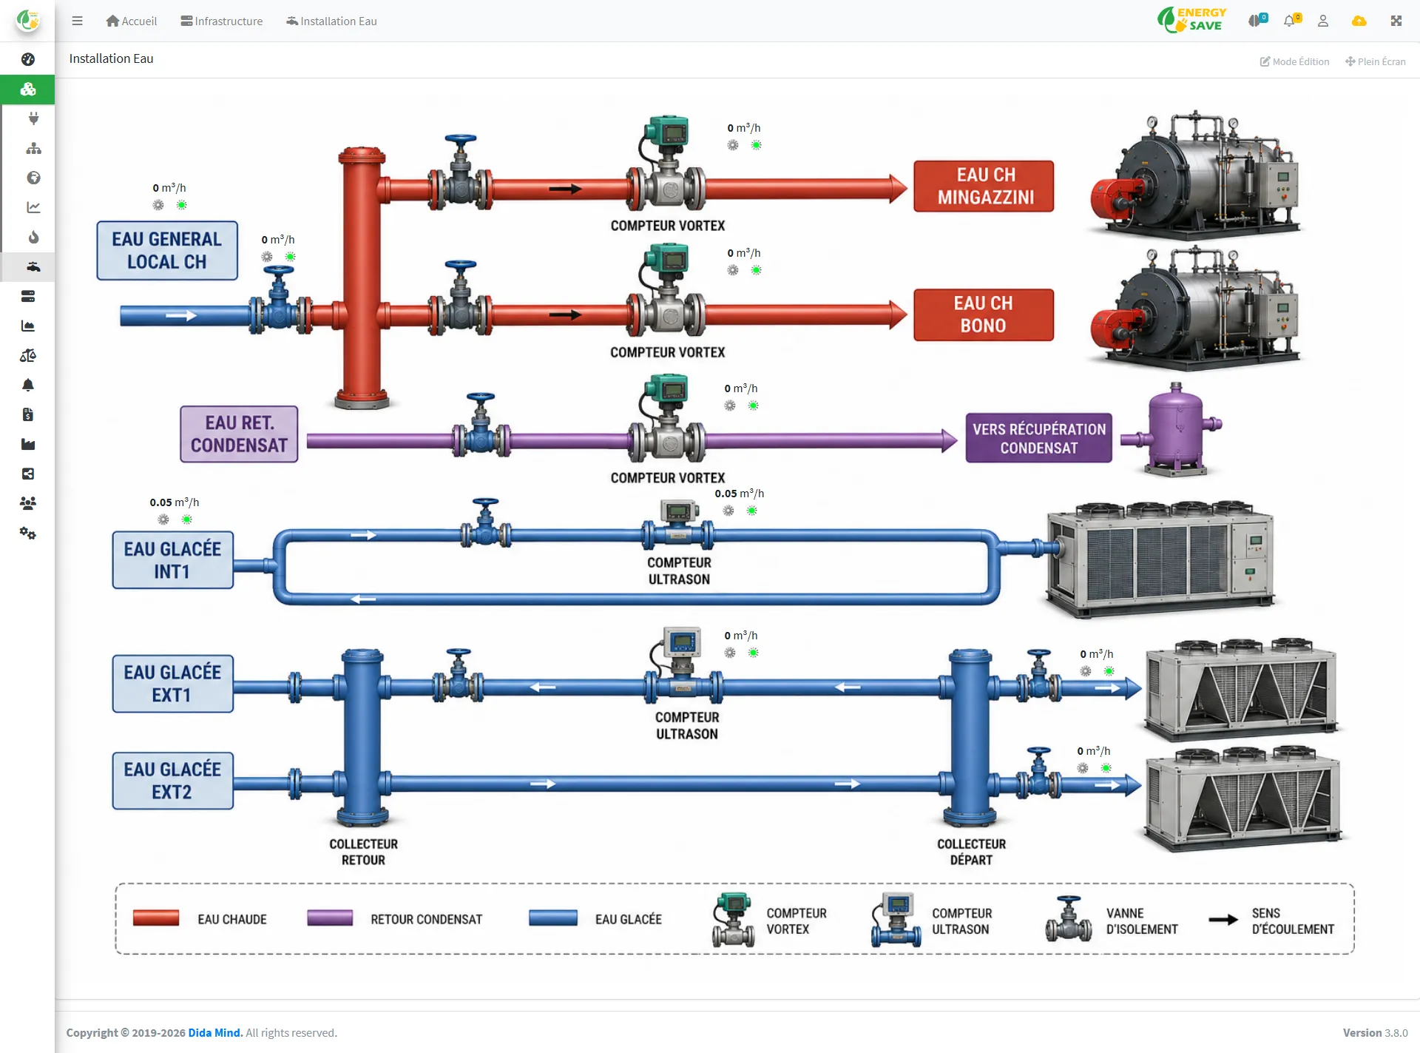Open the share sidebar icon
Image resolution: width=1420 pixels, height=1053 pixels.
coord(28,474)
